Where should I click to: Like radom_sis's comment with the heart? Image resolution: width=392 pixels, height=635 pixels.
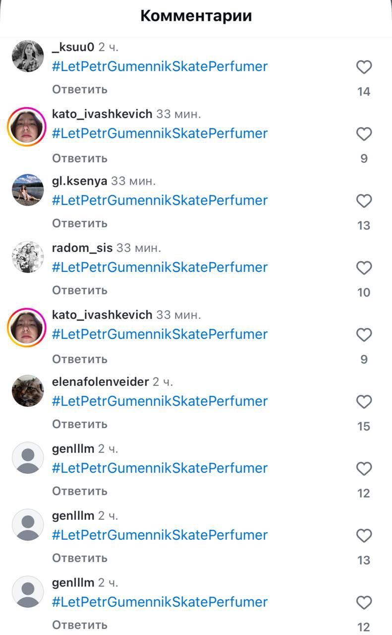(364, 268)
